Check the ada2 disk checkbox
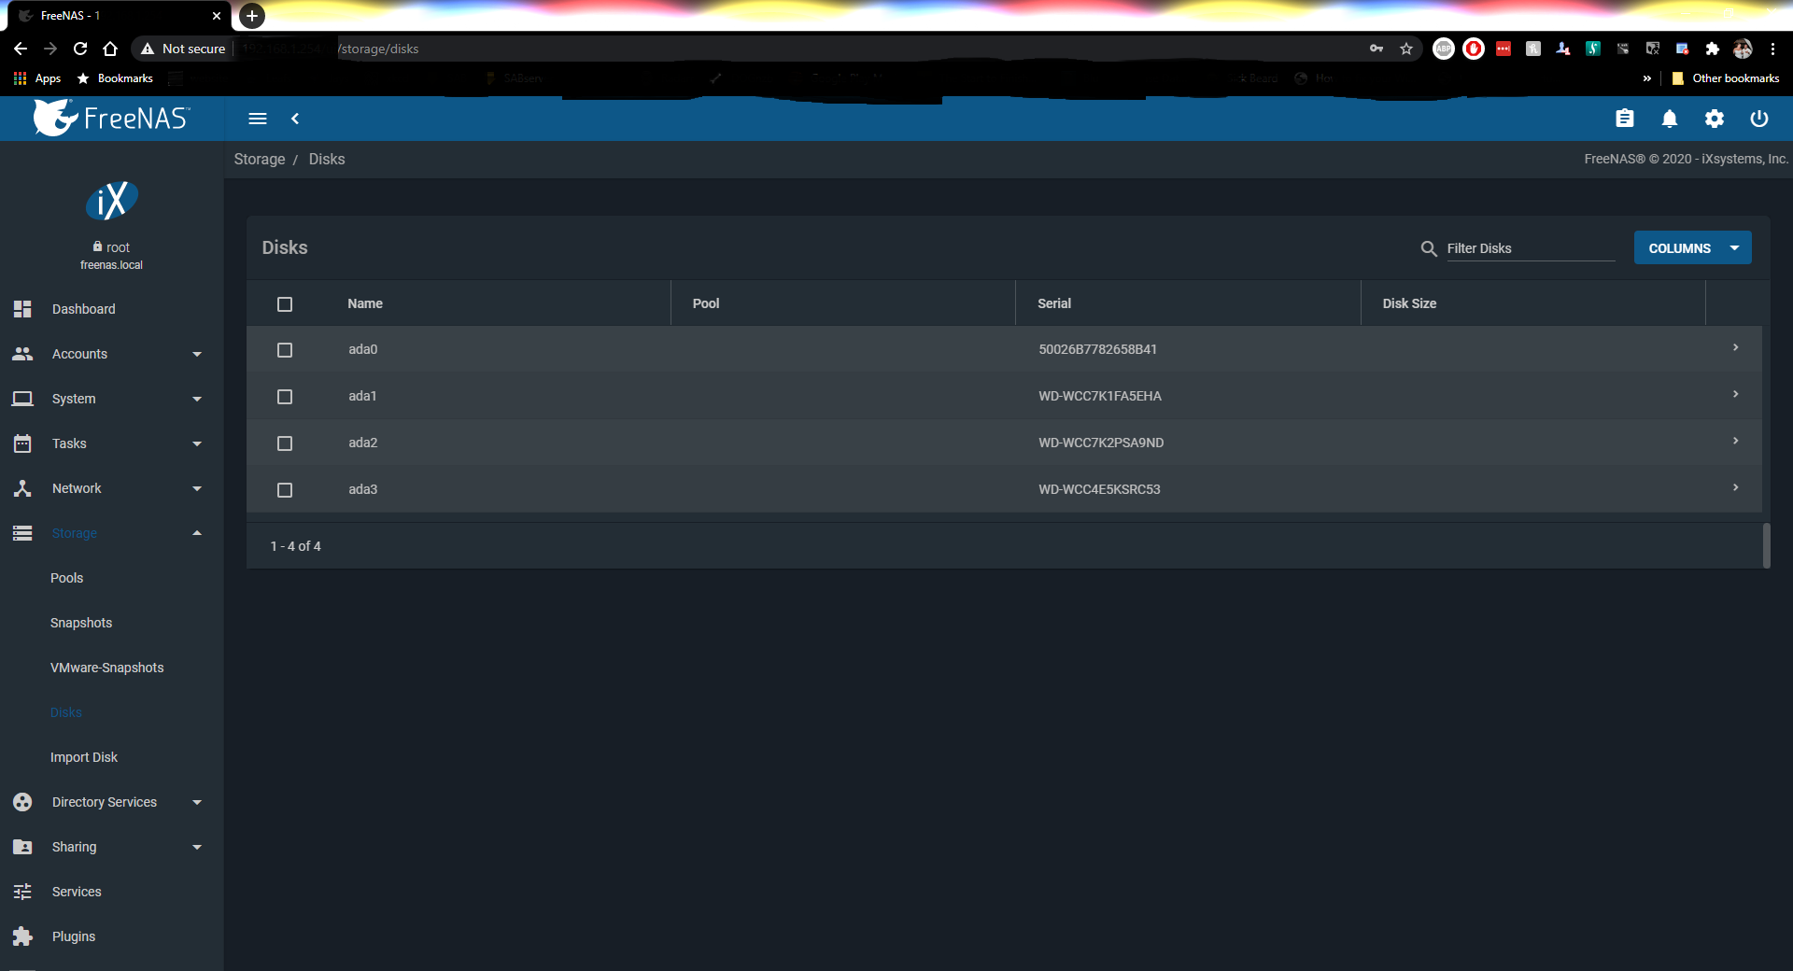 [285, 443]
